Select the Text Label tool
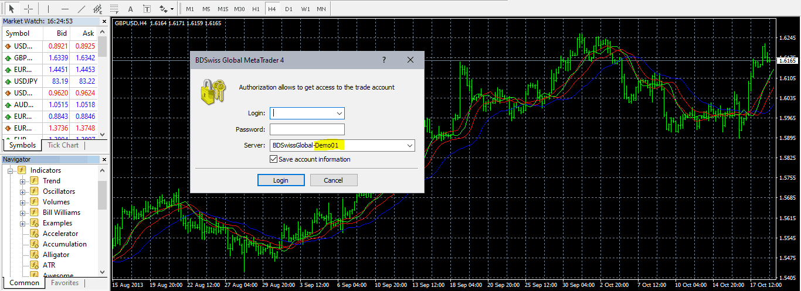Viewport: 801px width, 291px height. click(x=147, y=9)
